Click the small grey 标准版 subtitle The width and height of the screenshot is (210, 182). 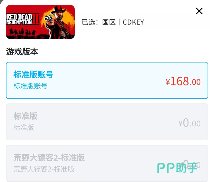pyautogui.click(x=24, y=127)
